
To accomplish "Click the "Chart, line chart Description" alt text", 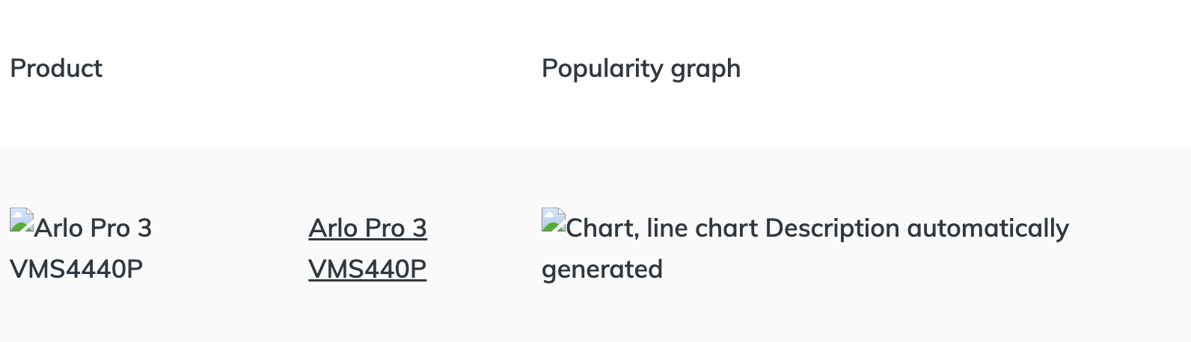I will point(733,228).
